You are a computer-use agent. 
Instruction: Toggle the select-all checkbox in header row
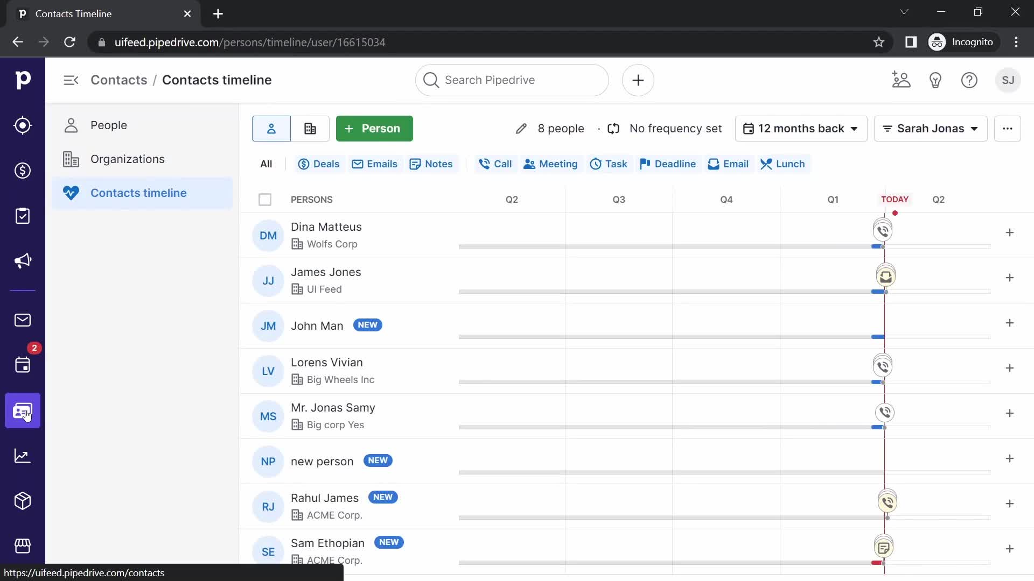click(x=265, y=200)
